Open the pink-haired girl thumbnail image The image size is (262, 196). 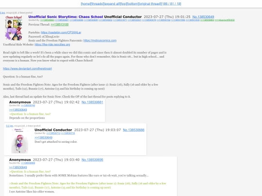click(x=19, y=141)
